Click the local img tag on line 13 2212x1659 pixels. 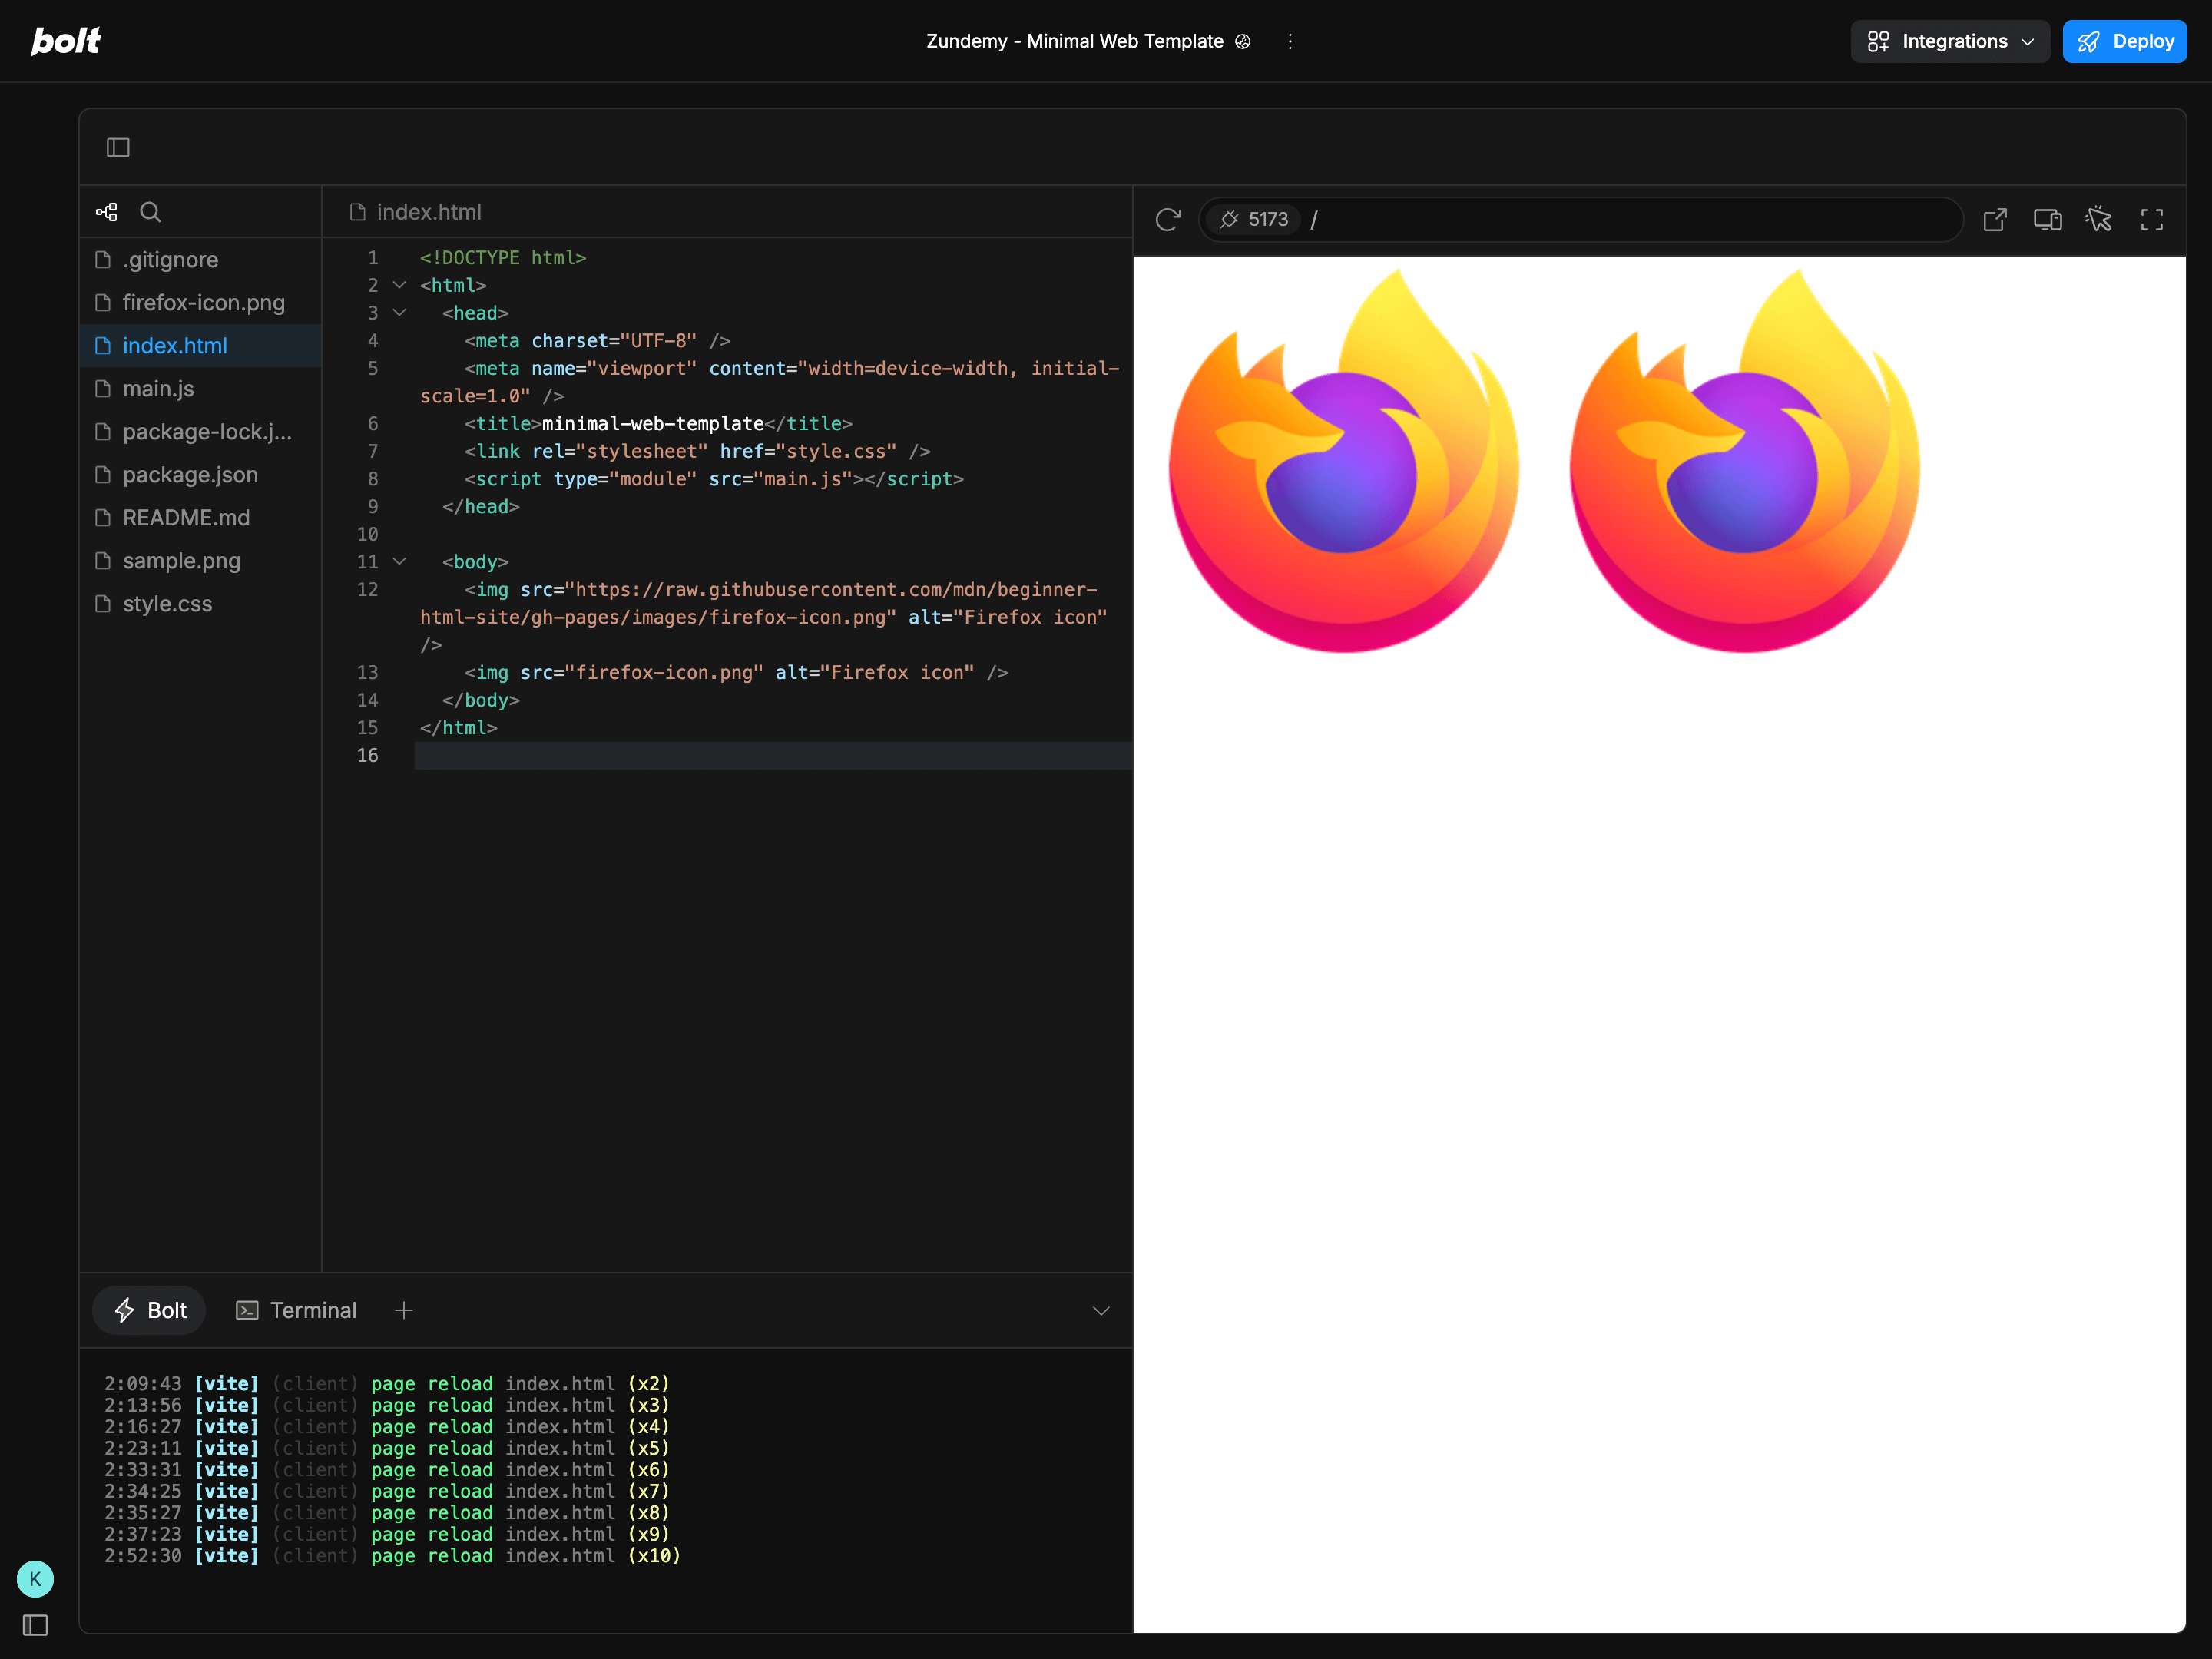click(x=736, y=673)
